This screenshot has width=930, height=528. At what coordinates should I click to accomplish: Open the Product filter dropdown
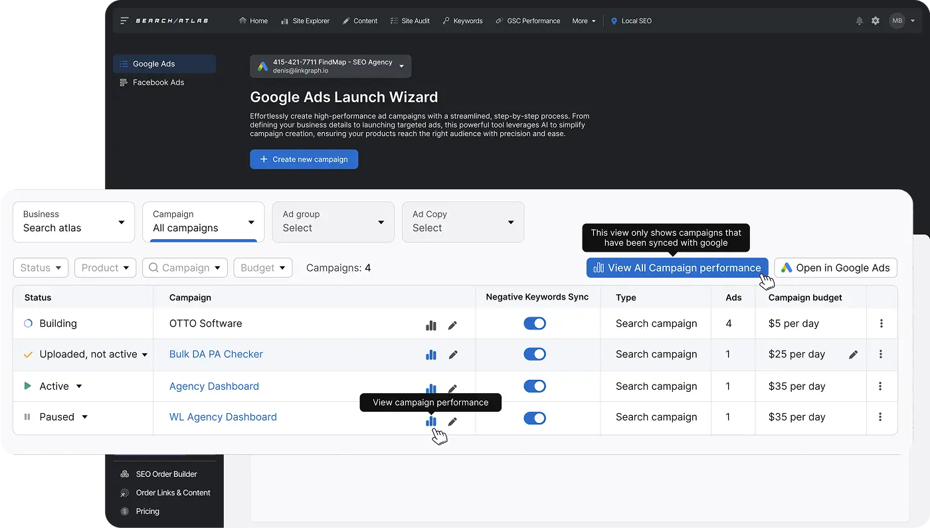pos(106,268)
